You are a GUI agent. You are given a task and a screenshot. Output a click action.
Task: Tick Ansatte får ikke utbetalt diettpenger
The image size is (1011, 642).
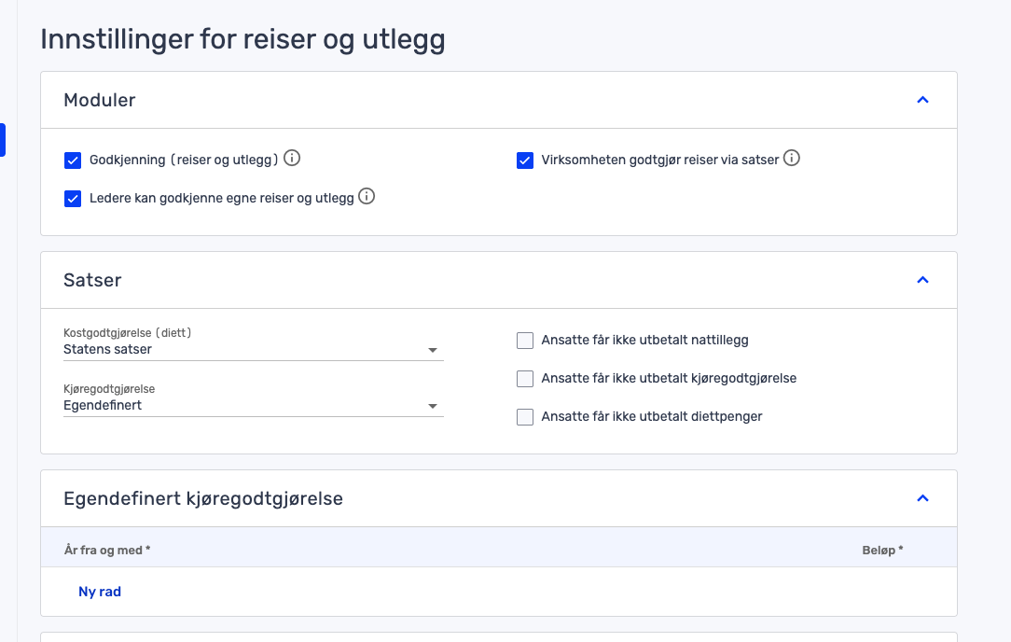coord(525,417)
